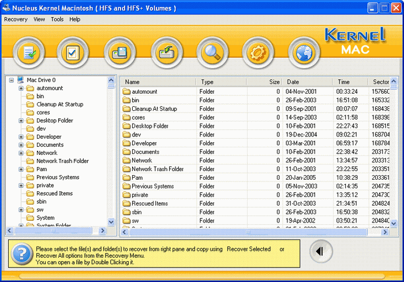This screenshot has width=404, height=282.
Task: Open the Recovery menu
Action: coord(16,19)
